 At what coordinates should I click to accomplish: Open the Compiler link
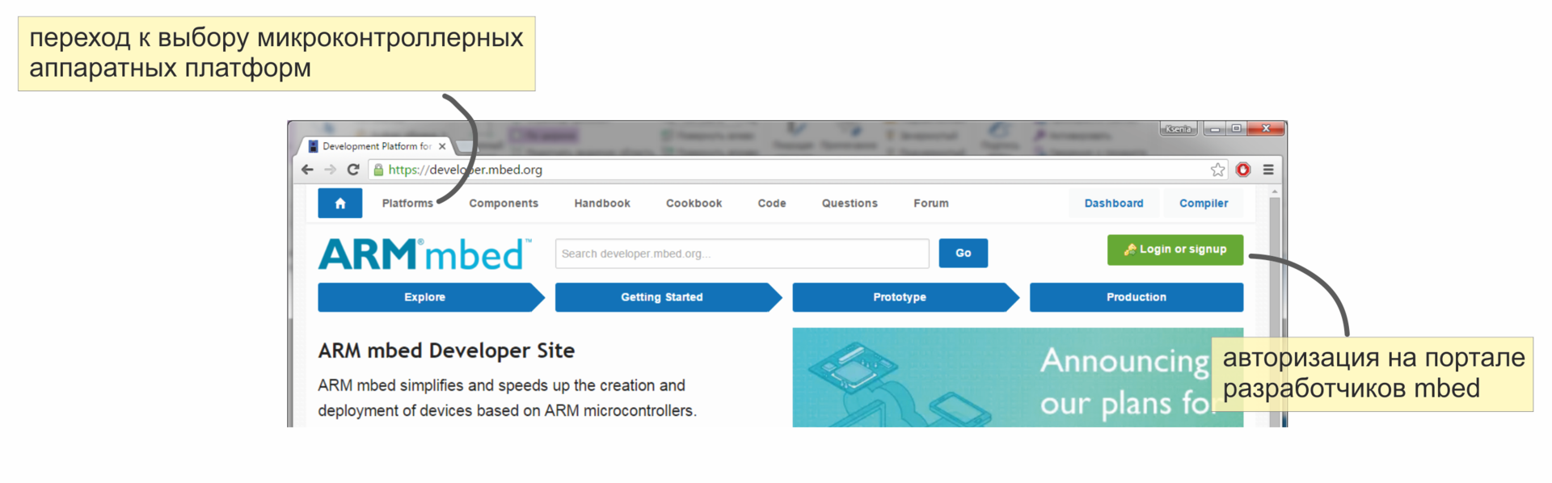[x=1204, y=204]
